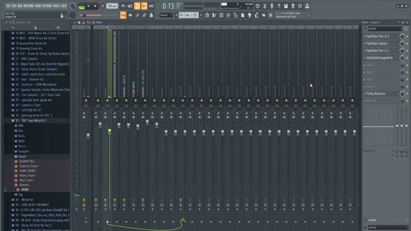Open the TOOLS menu
Image resolution: width=411 pixels, height=231 pixels.
click(x=57, y=6)
